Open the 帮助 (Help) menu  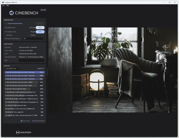(8, 6)
